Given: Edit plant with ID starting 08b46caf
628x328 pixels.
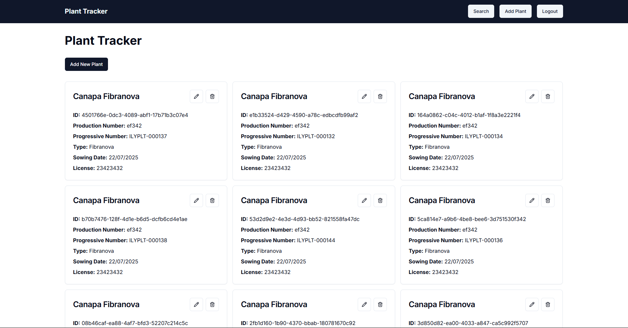Looking at the screenshot, I should tap(196, 304).
